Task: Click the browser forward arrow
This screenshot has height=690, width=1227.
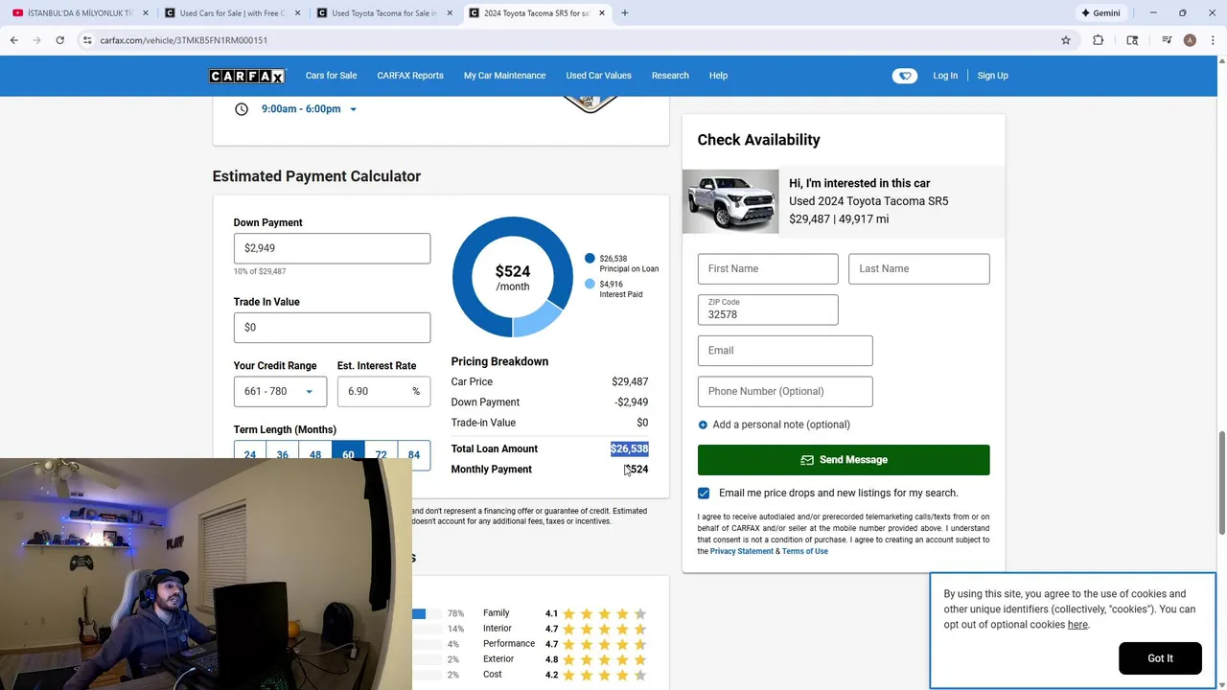Action: pyautogui.click(x=36, y=40)
